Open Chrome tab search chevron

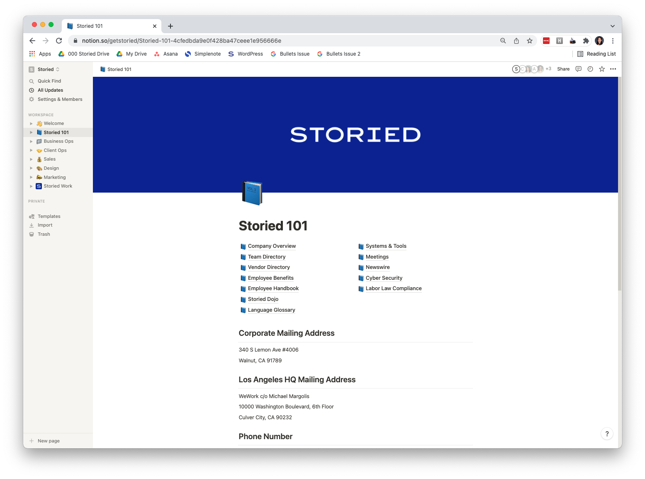pos(613,26)
